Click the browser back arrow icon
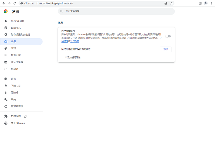215x152 pixels. [x=4, y=3]
